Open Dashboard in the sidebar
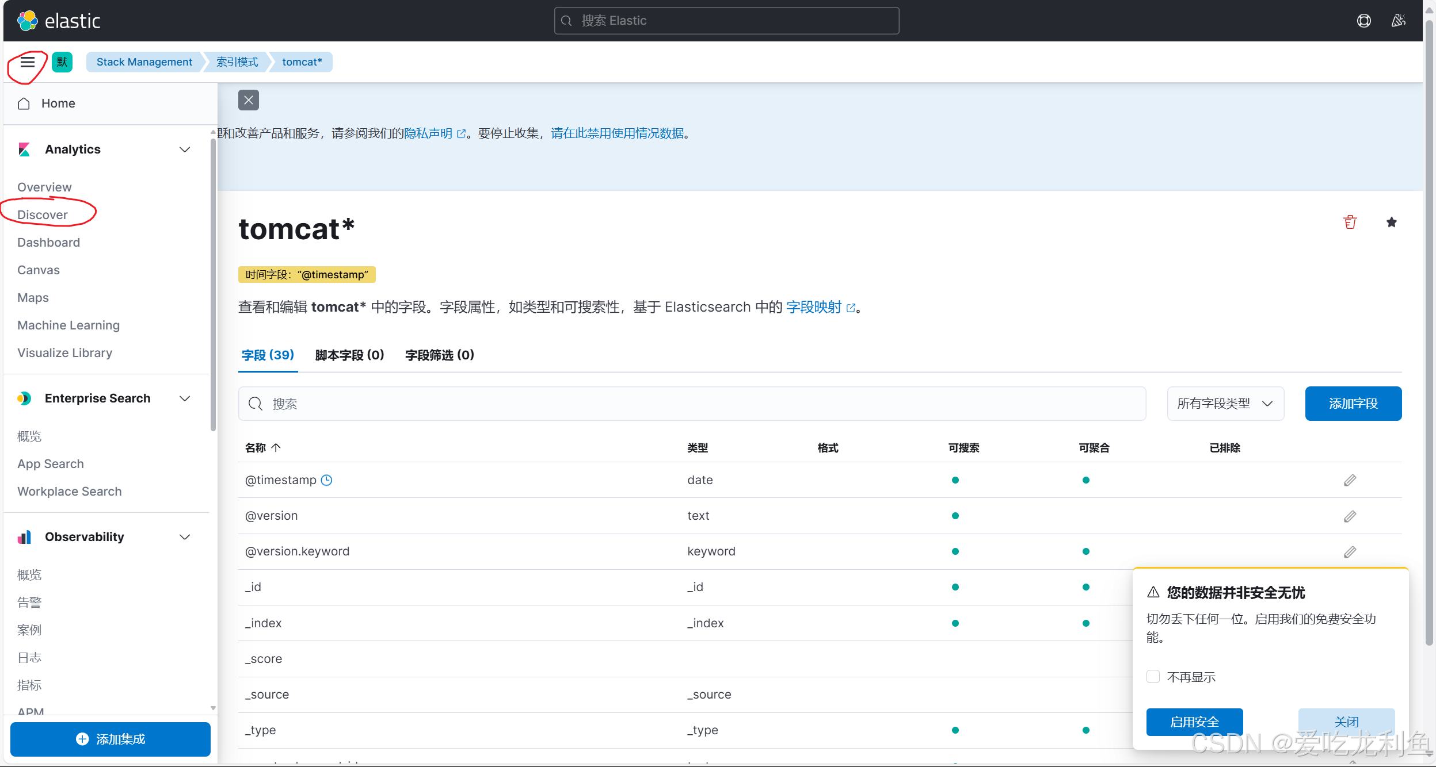This screenshot has height=767, width=1436. click(49, 243)
